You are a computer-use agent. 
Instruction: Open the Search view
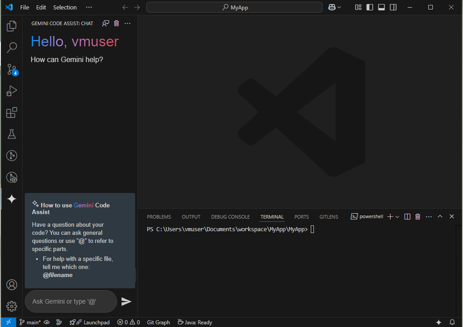12,47
